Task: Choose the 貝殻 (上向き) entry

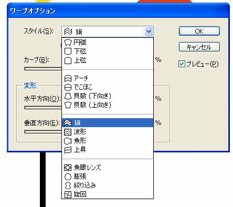Action: [108, 105]
